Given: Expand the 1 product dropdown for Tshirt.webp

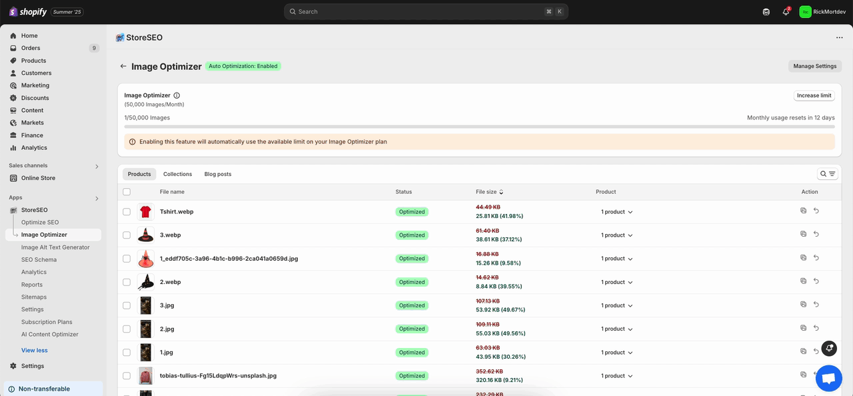Looking at the screenshot, I should (x=616, y=212).
